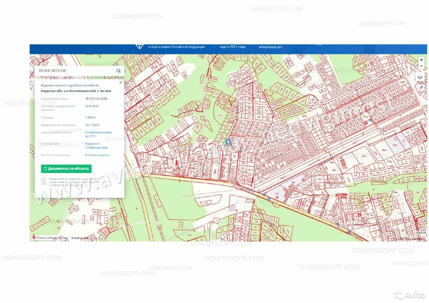The height and width of the screenshot is (303, 429).
Task: Click the "карта 2021 года" header label
Action: 233,47
